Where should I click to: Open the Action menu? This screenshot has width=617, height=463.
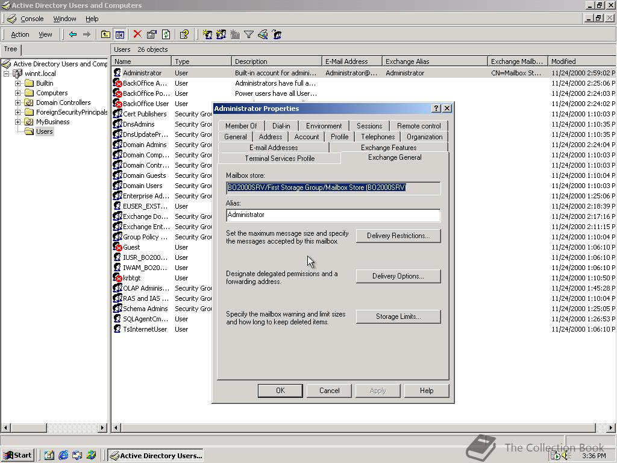pos(20,34)
